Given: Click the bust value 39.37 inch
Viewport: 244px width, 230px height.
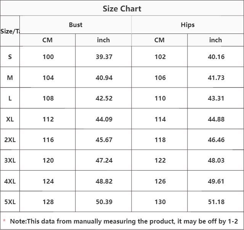Looking at the screenshot, I should tap(104, 57).
